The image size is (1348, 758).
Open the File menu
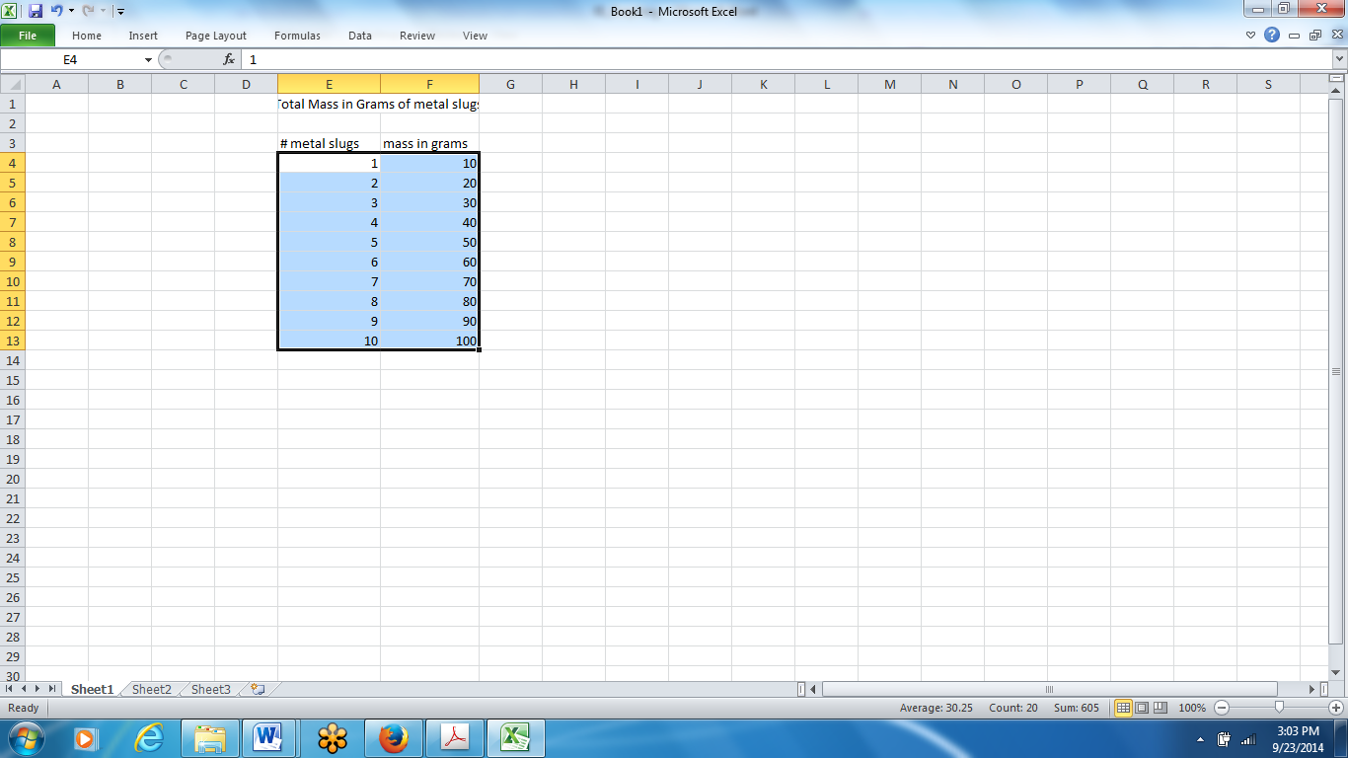(29, 35)
